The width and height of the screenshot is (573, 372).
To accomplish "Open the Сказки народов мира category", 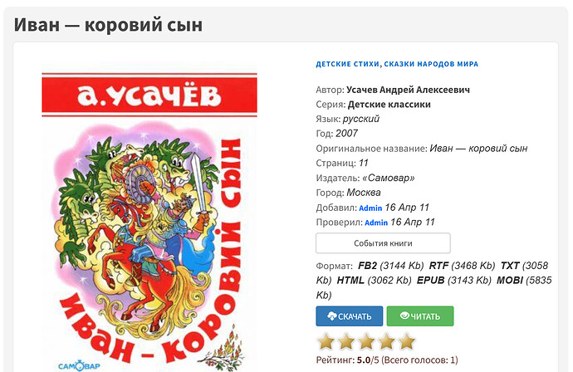I will [x=431, y=64].
